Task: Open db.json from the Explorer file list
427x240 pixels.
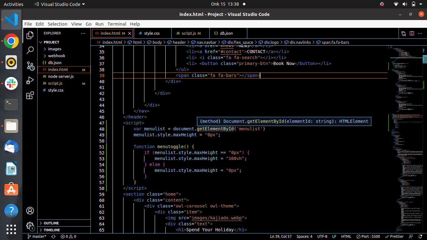Action: click(64, 63)
